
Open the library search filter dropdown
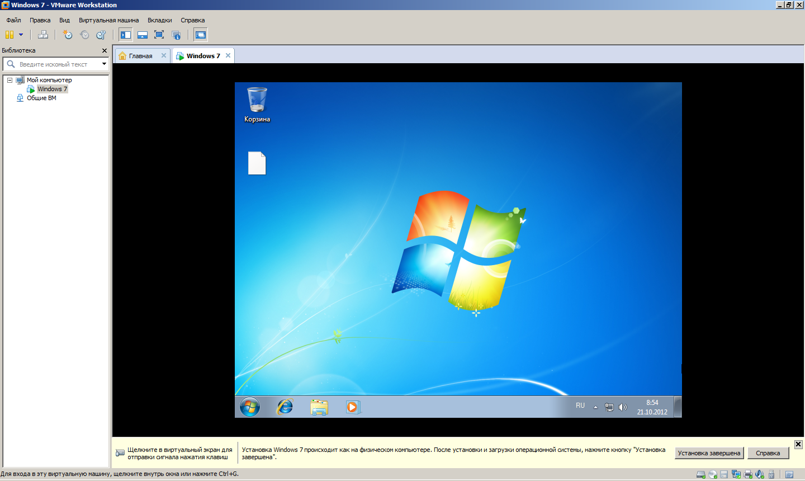tap(104, 64)
